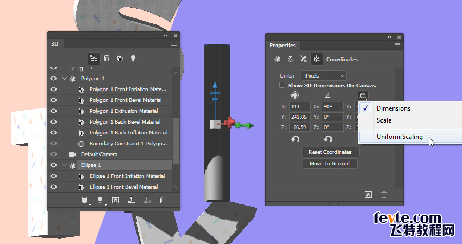Image resolution: width=462 pixels, height=244 pixels.
Task: Toggle eye for Polygon 1 Back Bevel Material
Action: [53, 121]
